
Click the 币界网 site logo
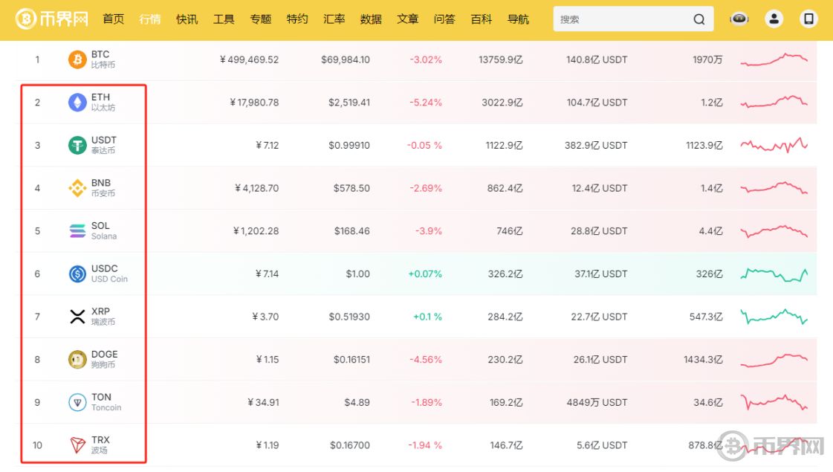[52, 19]
